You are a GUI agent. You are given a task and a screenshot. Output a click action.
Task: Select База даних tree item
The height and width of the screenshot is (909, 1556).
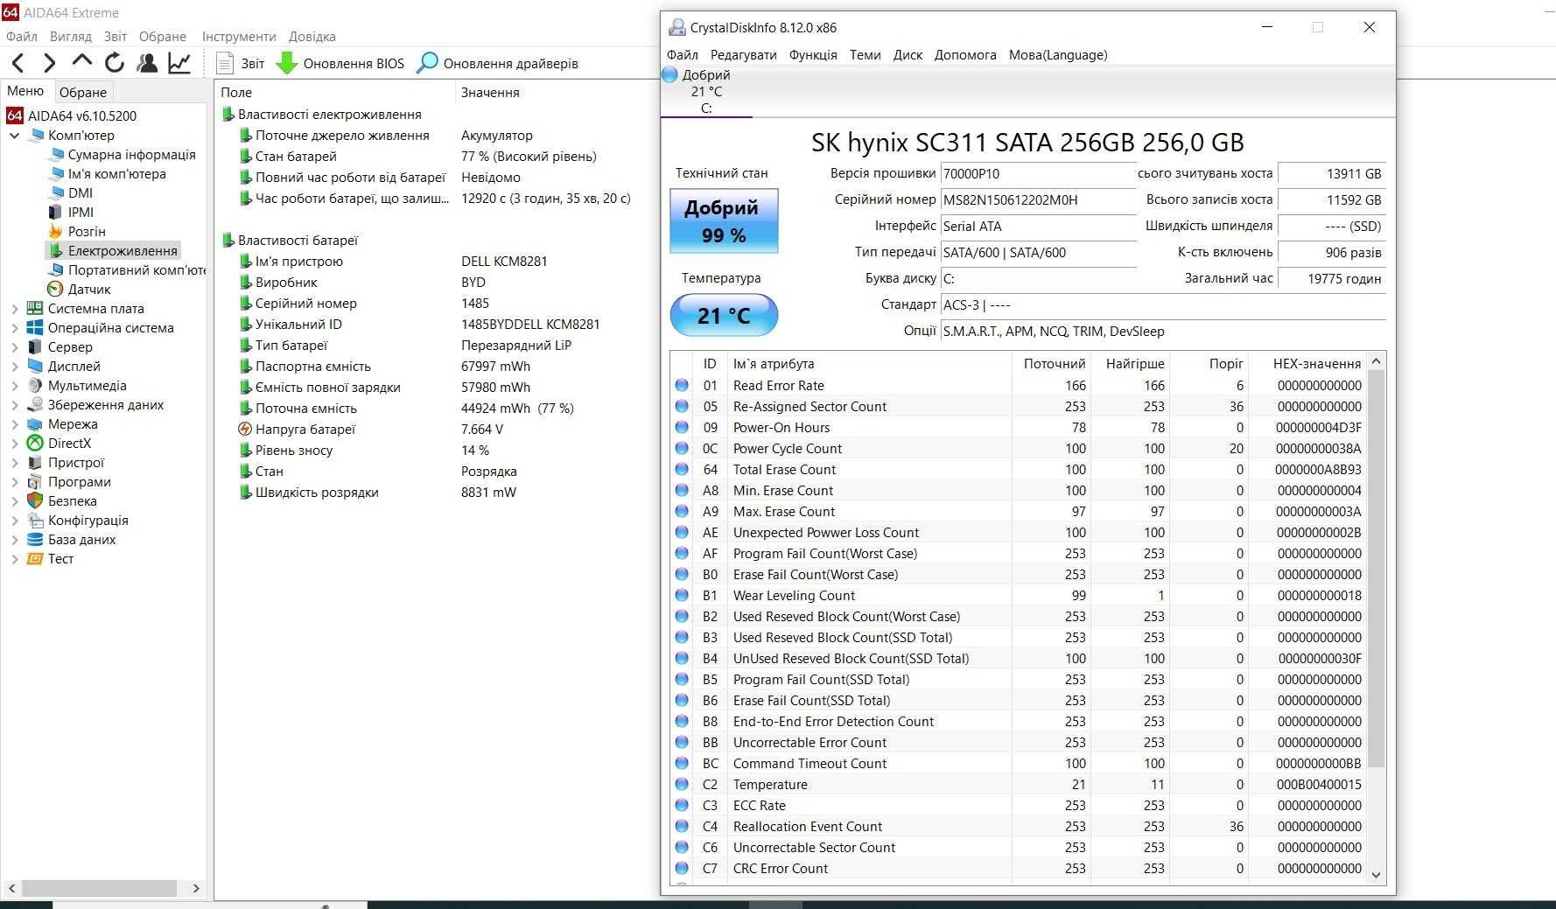pos(81,540)
